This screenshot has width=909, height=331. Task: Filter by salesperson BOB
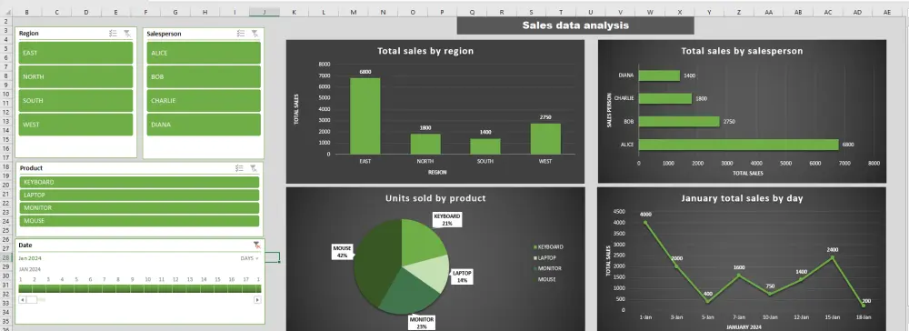(204, 76)
